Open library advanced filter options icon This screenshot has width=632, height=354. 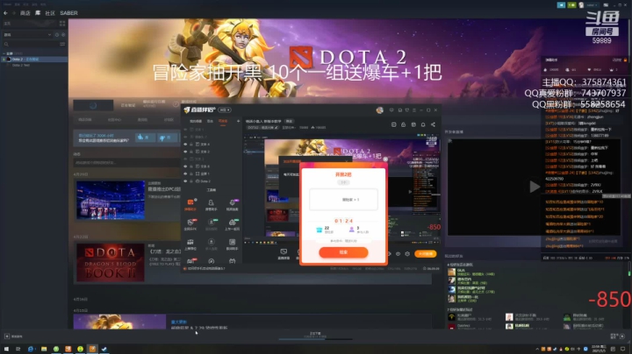(62, 44)
